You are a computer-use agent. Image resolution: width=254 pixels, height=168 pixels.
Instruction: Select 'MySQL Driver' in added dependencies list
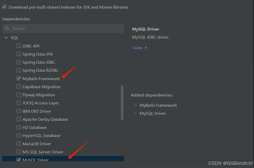(x=153, y=113)
